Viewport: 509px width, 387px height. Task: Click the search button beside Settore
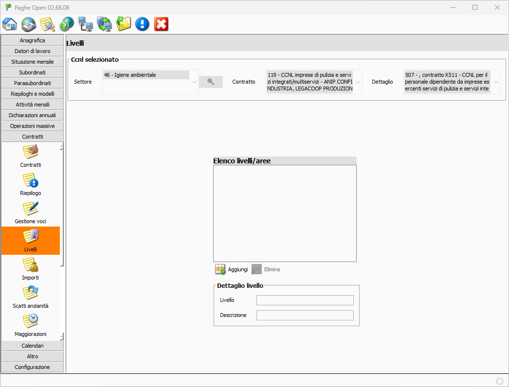211,82
